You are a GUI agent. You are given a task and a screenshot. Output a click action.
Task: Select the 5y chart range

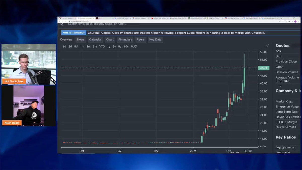pyautogui.click(x=120, y=47)
